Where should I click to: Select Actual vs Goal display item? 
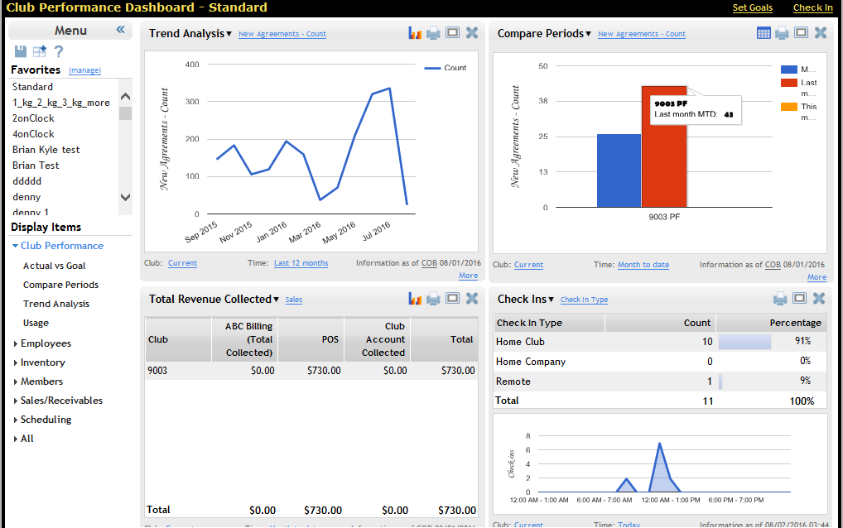point(54,266)
